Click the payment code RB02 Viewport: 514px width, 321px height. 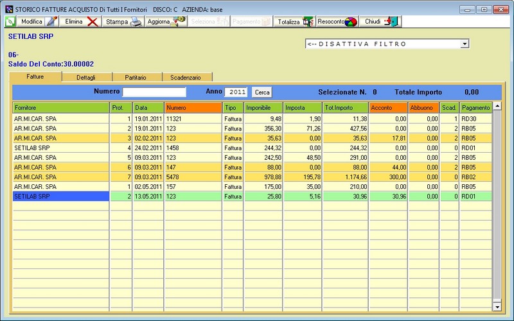pos(476,177)
